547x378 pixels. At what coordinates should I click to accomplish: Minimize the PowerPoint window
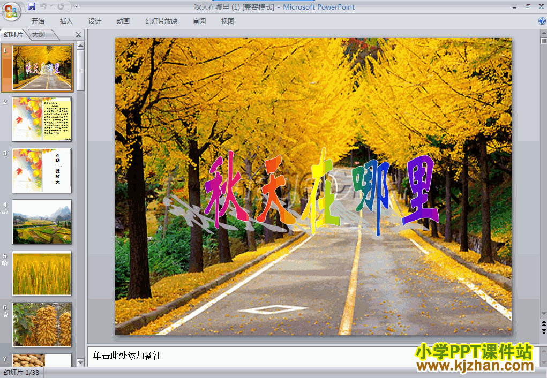515,6
